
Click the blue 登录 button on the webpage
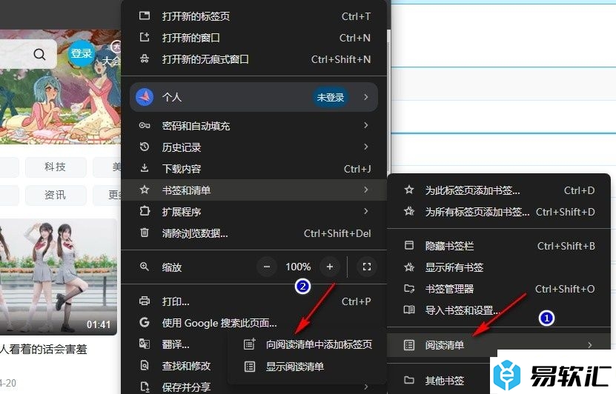[81, 53]
